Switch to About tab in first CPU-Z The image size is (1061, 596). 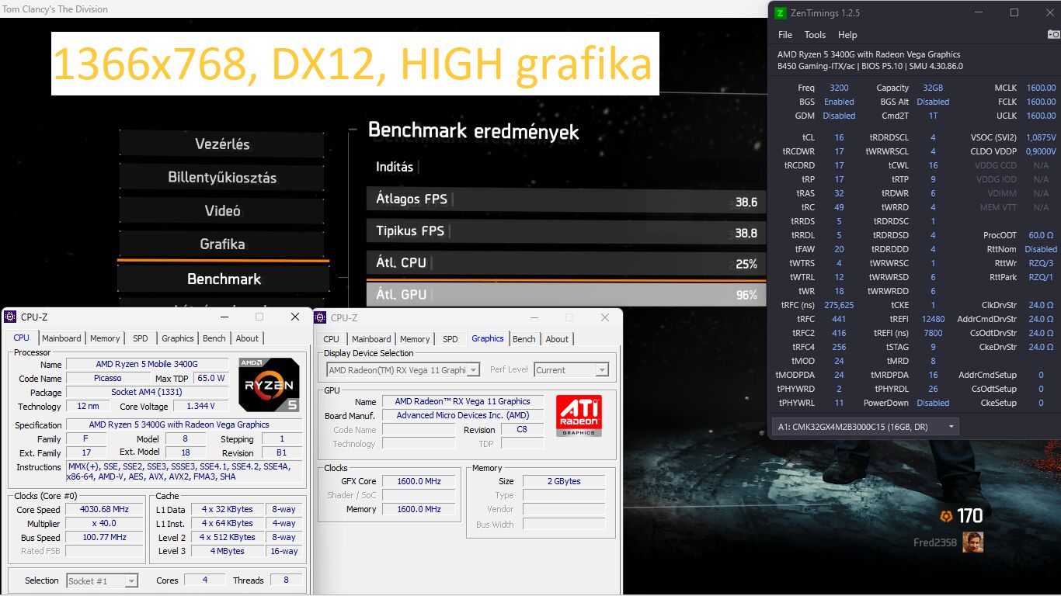coord(247,338)
